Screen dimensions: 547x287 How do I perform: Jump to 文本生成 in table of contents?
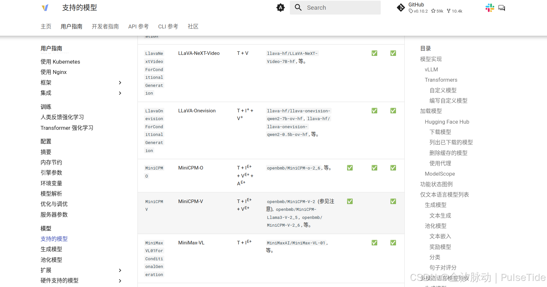click(440, 216)
